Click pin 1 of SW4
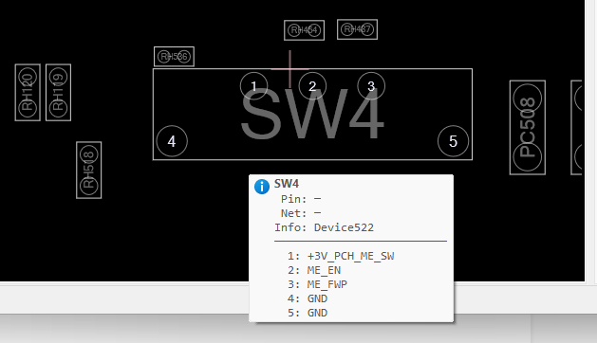 click(x=254, y=86)
